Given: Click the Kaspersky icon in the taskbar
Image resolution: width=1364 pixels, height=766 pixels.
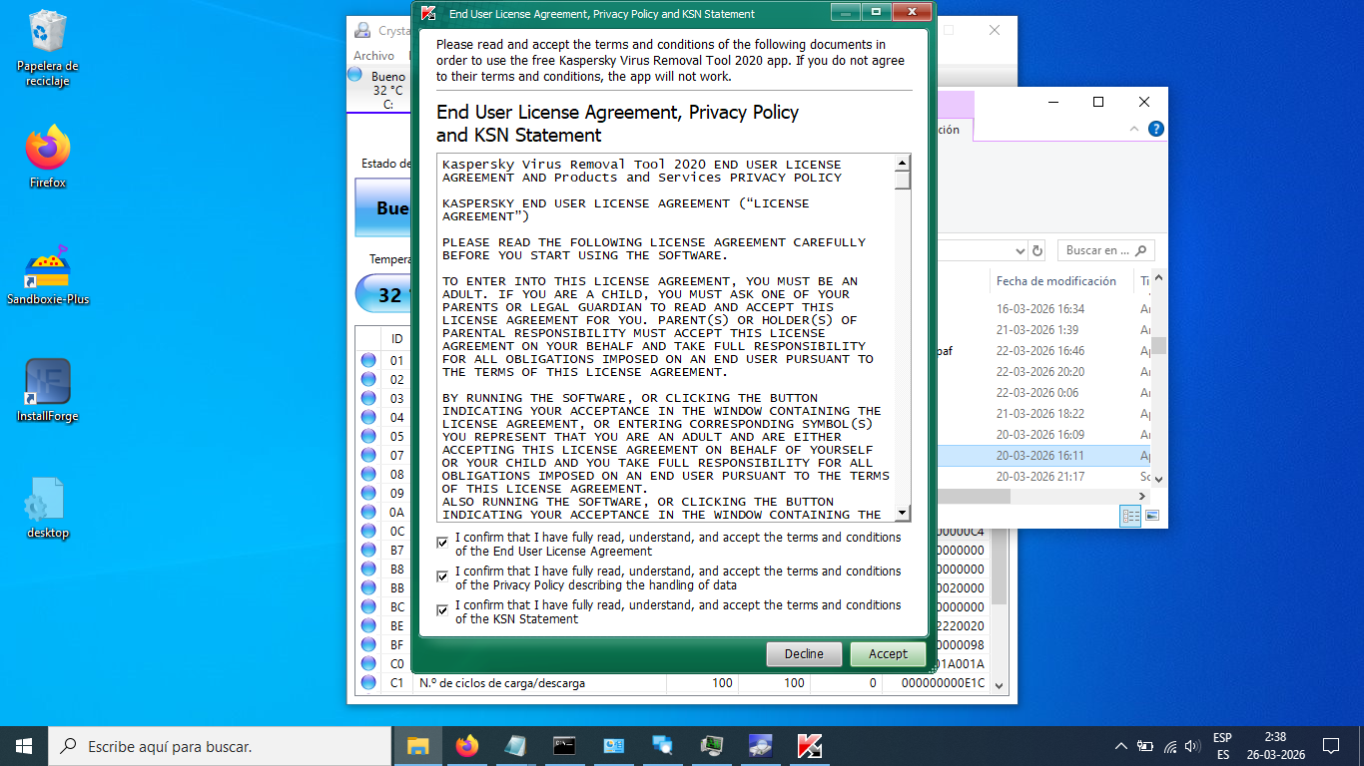Looking at the screenshot, I should click(x=809, y=746).
